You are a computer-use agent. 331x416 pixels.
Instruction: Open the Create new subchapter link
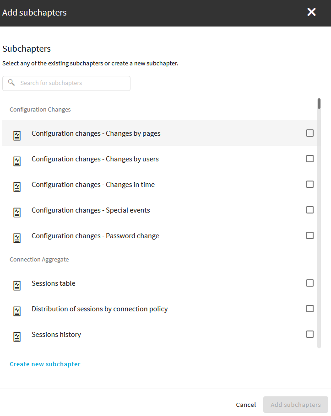tap(45, 364)
